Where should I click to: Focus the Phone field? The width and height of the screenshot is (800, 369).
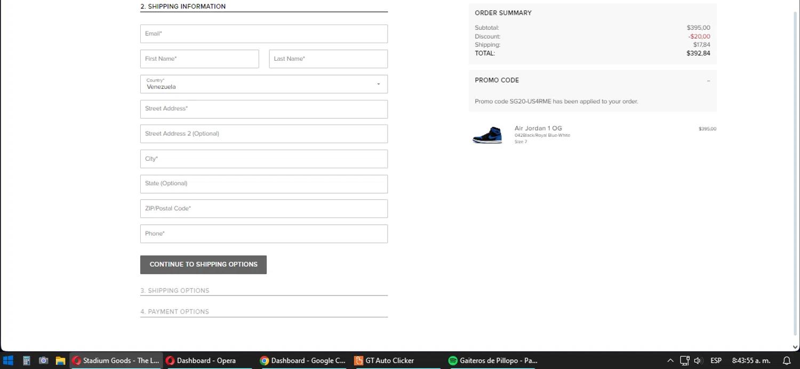[264, 234]
